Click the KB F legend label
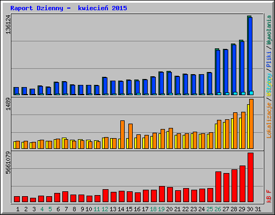 pyautogui.click(x=269, y=196)
